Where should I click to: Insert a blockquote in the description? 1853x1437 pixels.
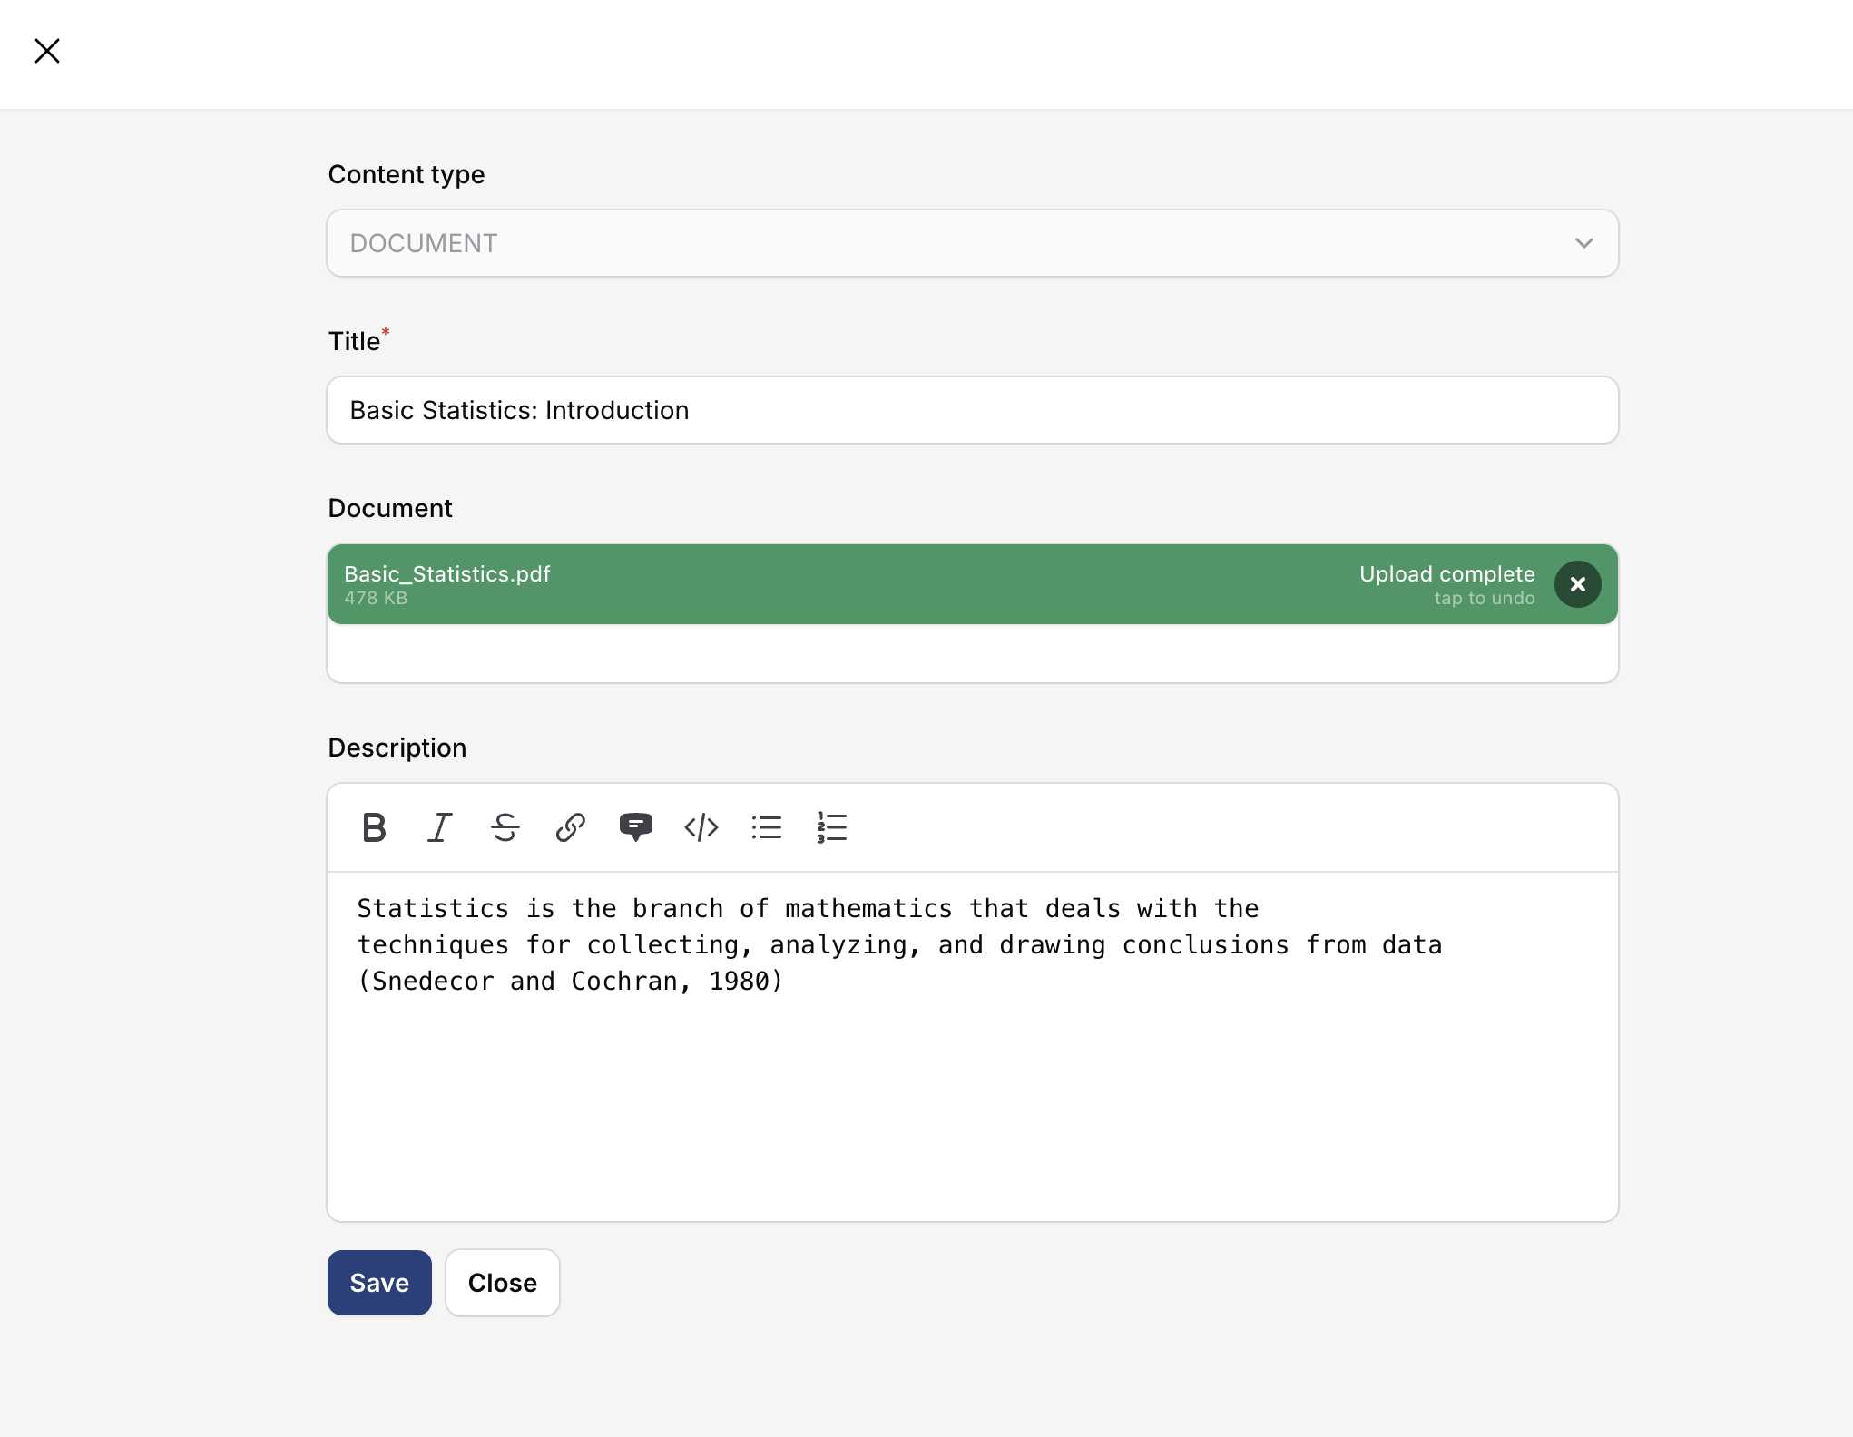coord(635,827)
